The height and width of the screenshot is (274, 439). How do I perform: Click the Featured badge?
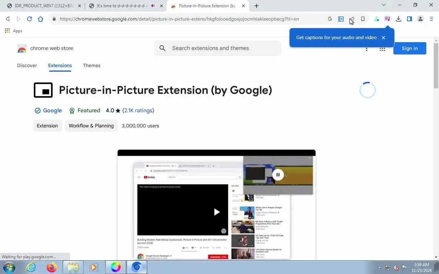[x=85, y=110]
